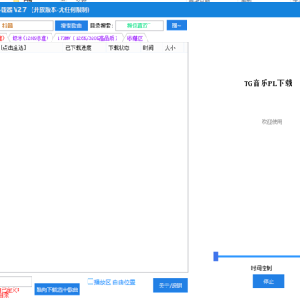The image size is (300, 300).
Task: Click the TG音乐PL下载 heading
Action: point(268,83)
